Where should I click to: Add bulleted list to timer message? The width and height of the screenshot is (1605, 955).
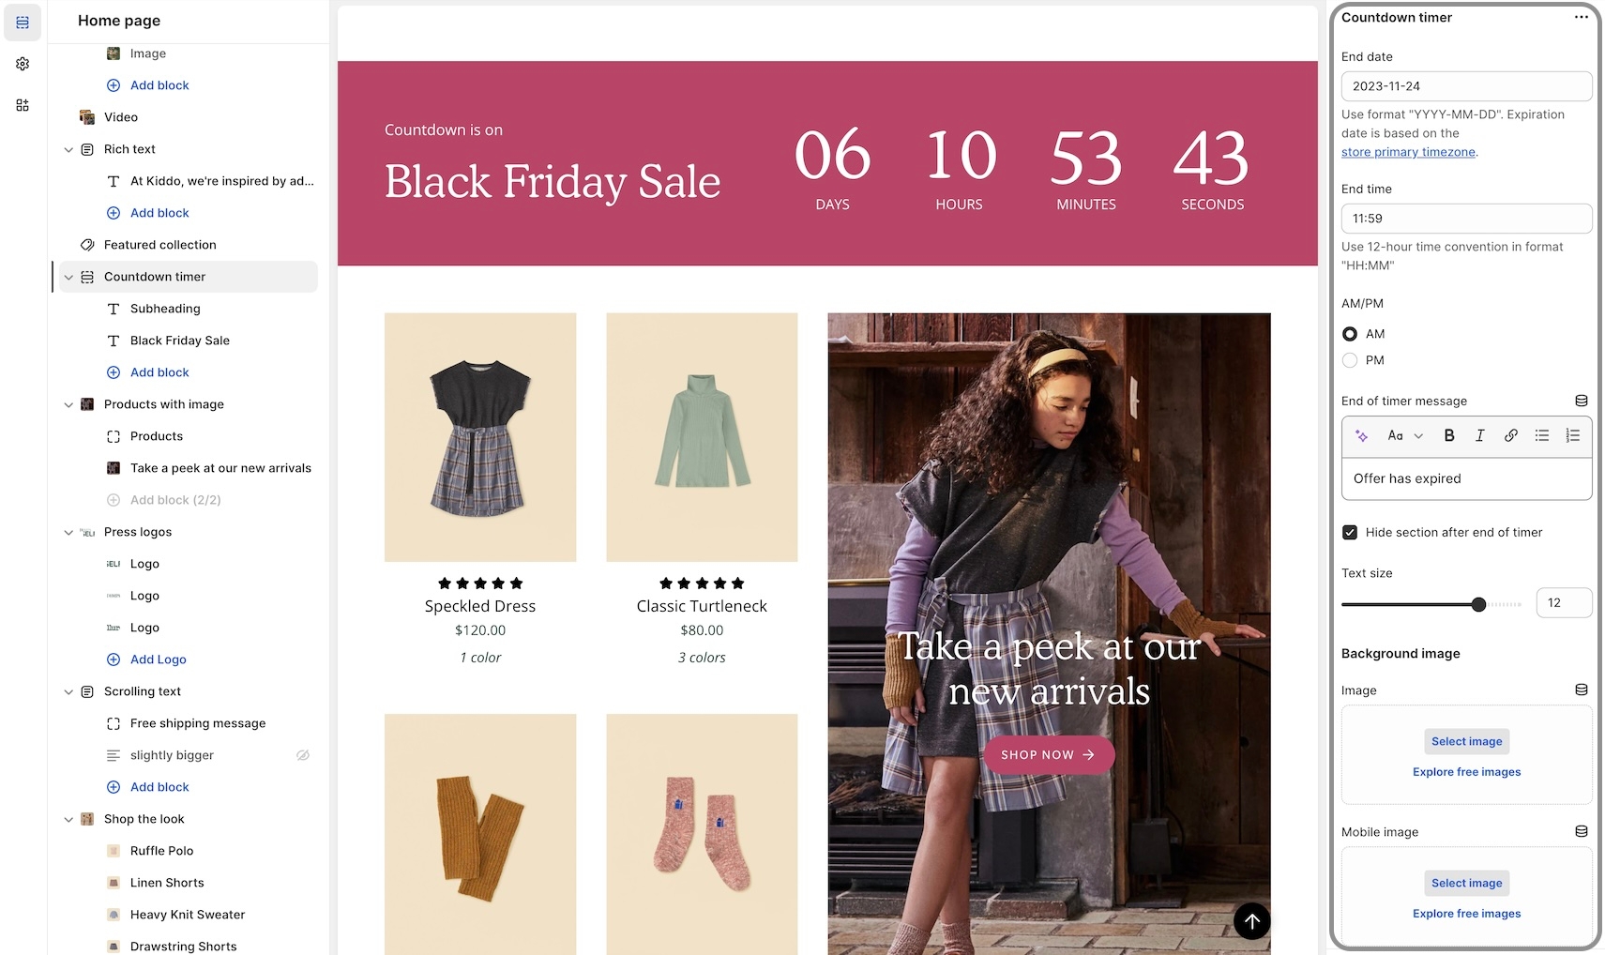(x=1542, y=435)
